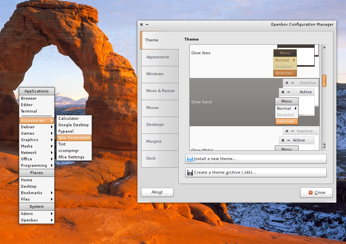Launch Browser from the Applications menu
This screenshot has width=346, height=244.
[37, 98]
